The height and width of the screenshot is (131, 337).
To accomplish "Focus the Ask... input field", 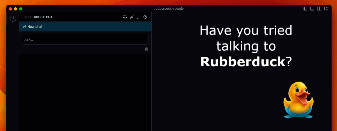I will point(85,39).
